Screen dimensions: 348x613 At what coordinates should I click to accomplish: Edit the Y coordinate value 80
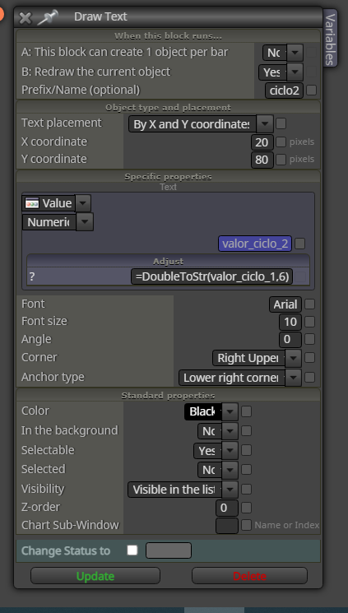(x=262, y=160)
